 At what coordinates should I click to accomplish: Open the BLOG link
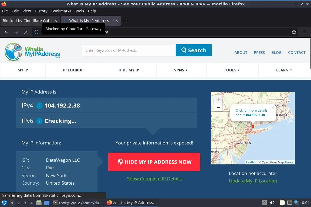[x=276, y=53]
